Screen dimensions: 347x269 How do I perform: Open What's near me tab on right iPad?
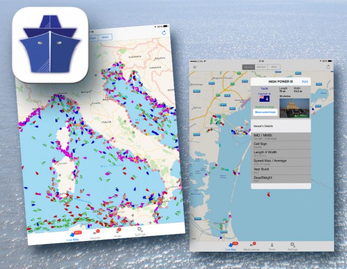(x=252, y=246)
